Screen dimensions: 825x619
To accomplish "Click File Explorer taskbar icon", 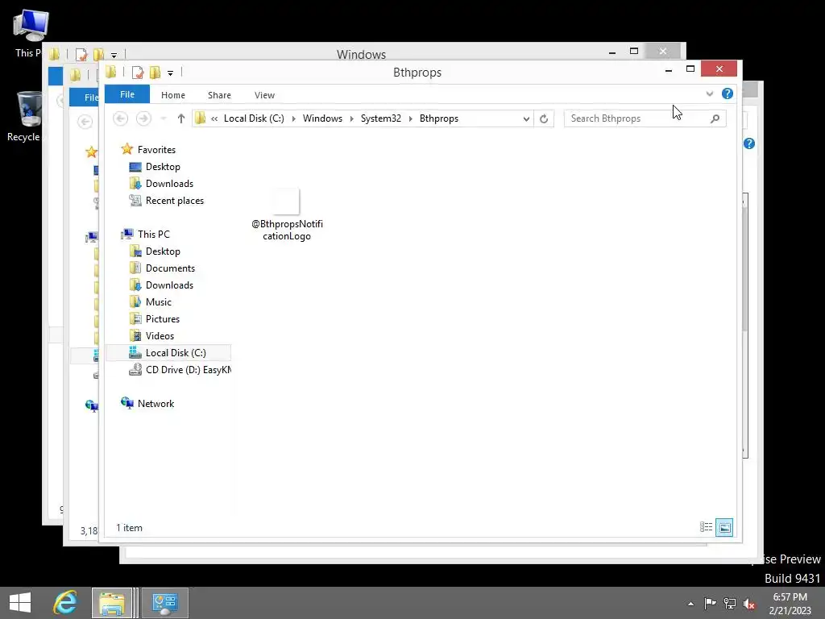I will (111, 603).
